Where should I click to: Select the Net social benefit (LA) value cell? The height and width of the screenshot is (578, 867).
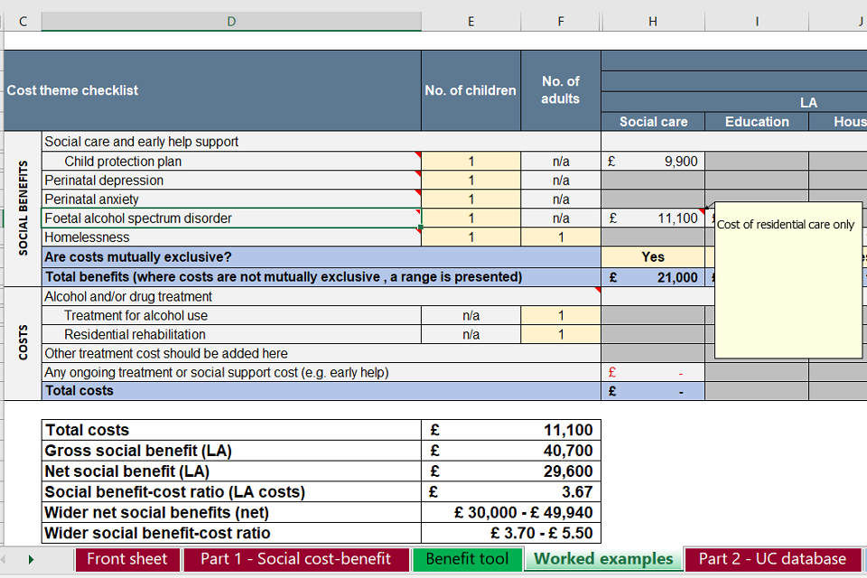point(511,471)
